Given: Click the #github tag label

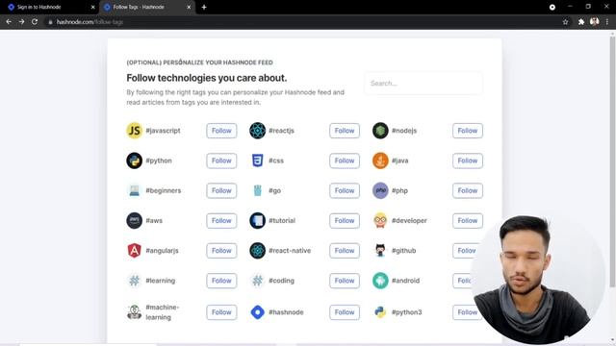Looking at the screenshot, I should point(403,250).
